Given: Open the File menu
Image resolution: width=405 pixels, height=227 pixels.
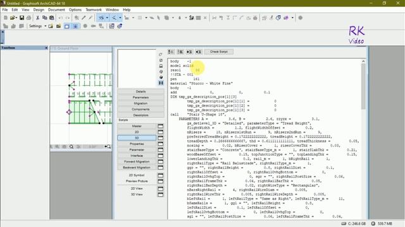Looking at the screenshot, I should 5,10.
